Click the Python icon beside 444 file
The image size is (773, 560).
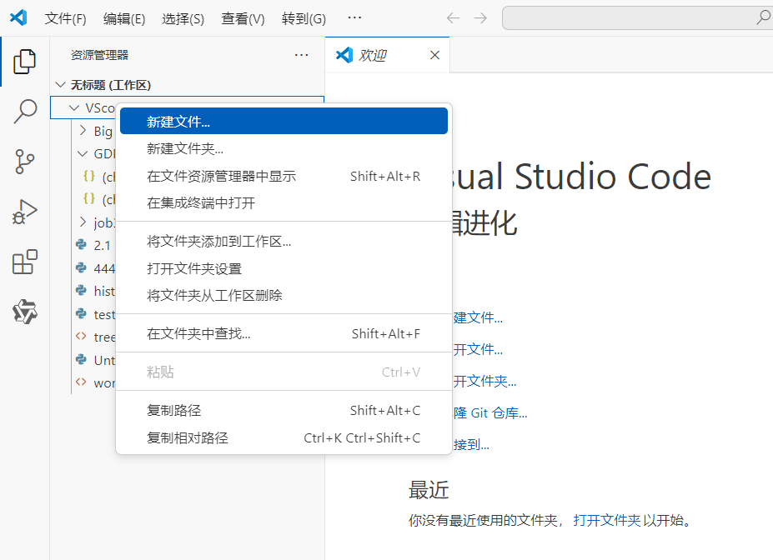click(82, 268)
